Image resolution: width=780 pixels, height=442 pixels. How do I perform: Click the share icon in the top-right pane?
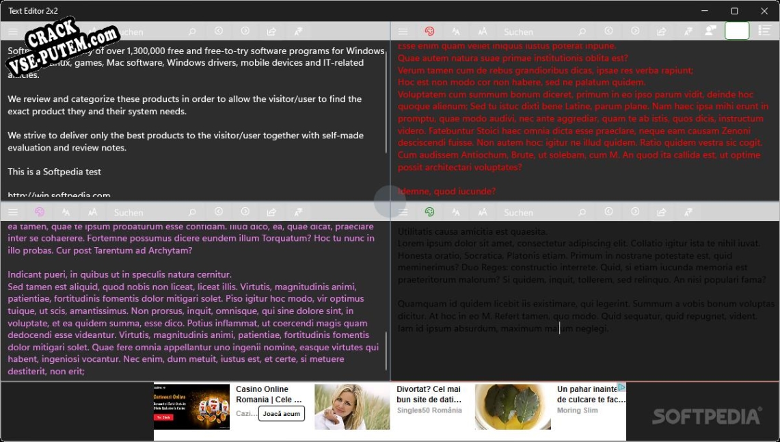pyautogui.click(x=662, y=31)
